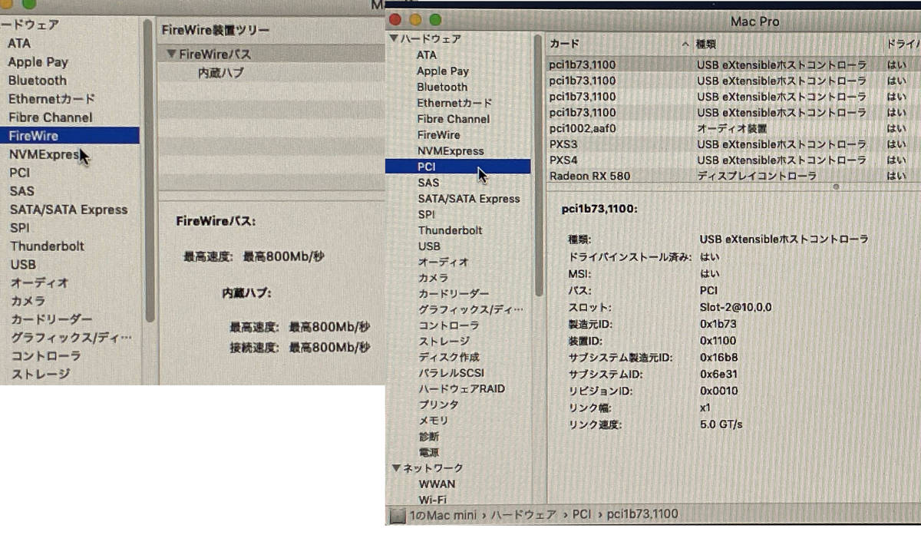Click the computer icon in the path bar
The height and width of the screenshot is (558, 921).
click(398, 515)
